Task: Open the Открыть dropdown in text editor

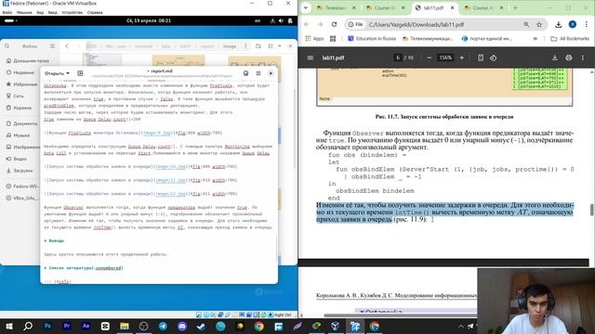Action: (x=58, y=73)
